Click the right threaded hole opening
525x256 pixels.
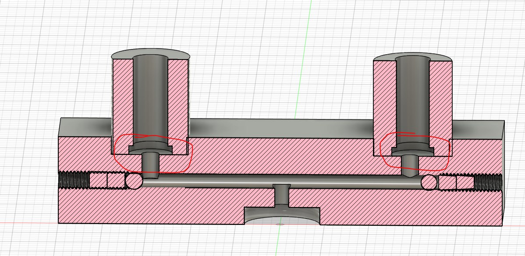pos(487,182)
